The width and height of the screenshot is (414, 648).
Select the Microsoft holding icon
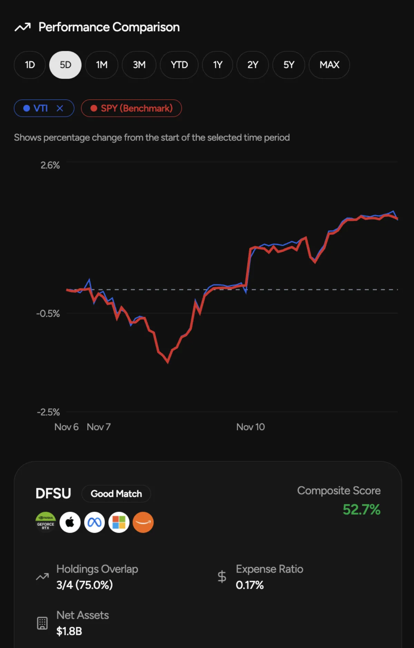[119, 522]
